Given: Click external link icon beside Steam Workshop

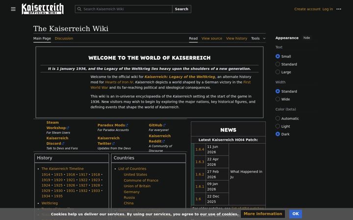Looking at the screenshot, I should (x=68, y=128).
